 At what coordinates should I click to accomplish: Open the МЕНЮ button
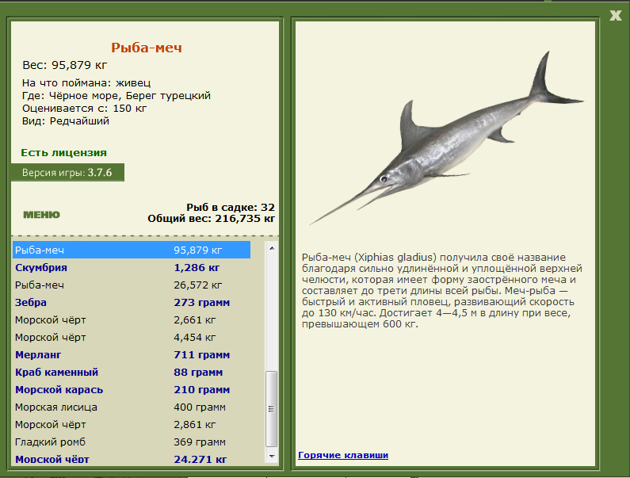pos(41,215)
